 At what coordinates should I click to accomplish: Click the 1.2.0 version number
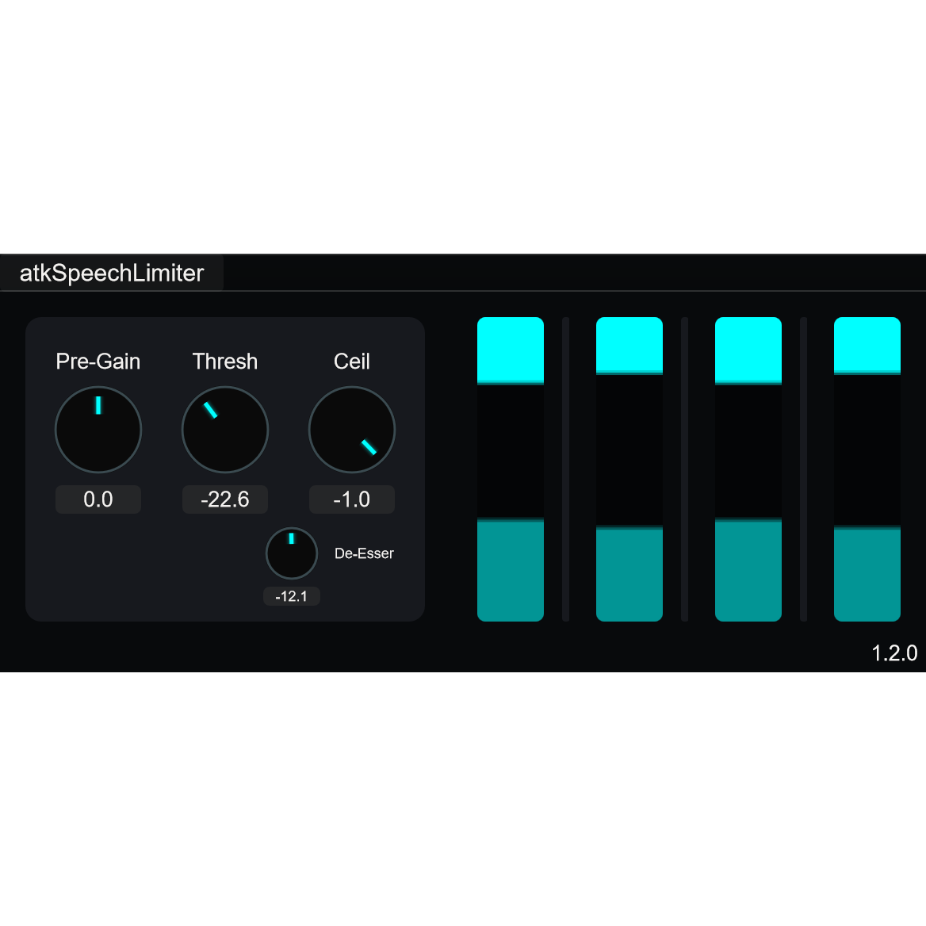pos(894,652)
